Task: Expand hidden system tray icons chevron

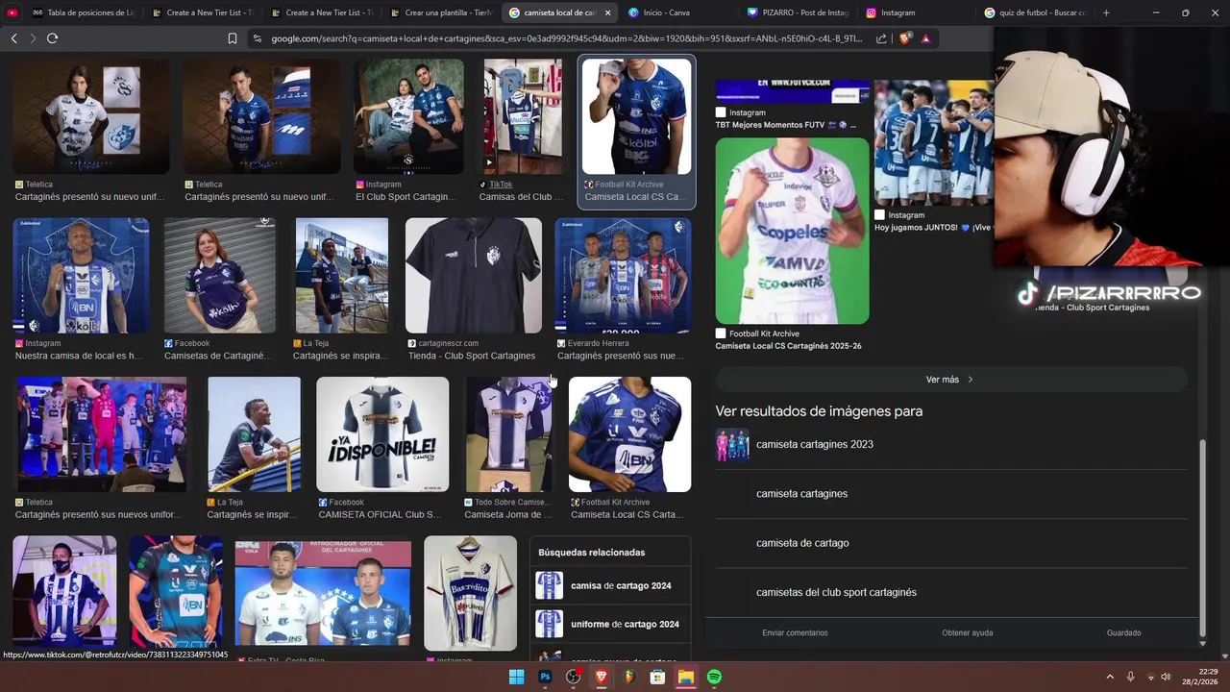Action: 1110,677
